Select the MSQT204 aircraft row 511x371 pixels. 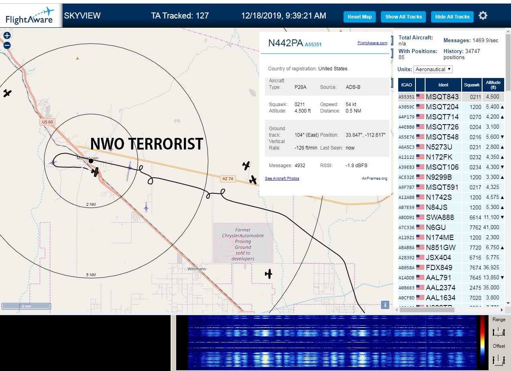(x=451, y=107)
